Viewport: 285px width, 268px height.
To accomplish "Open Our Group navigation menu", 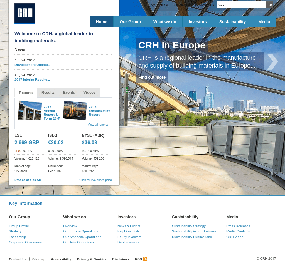I will [x=130, y=22].
